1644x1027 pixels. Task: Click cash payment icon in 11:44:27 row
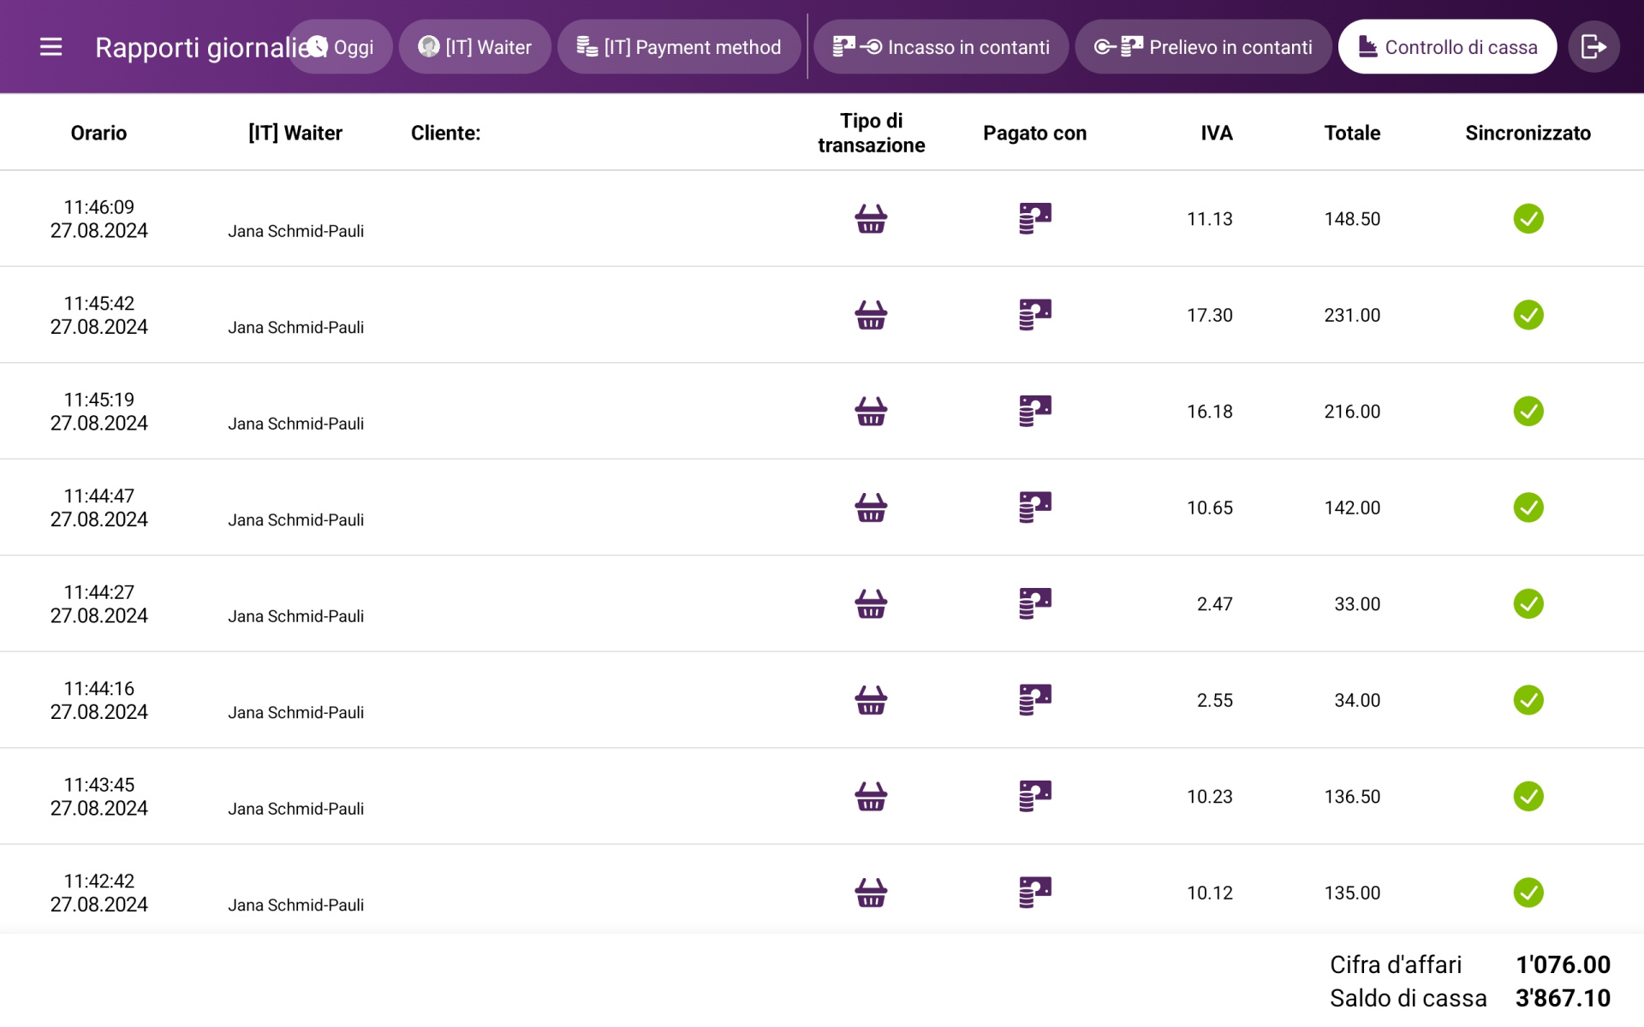tap(1035, 604)
